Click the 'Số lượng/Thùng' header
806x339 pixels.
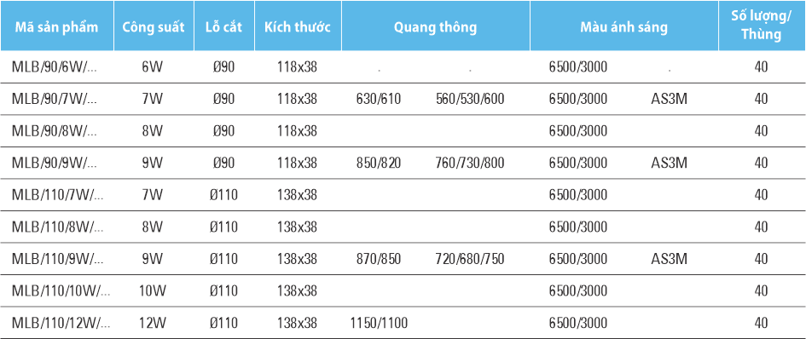pyautogui.click(x=762, y=26)
